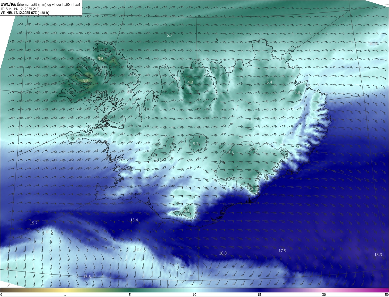Click the 15.4 value over the sea
Viewport: 389px width, 297px height.
click(x=134, y=220)
